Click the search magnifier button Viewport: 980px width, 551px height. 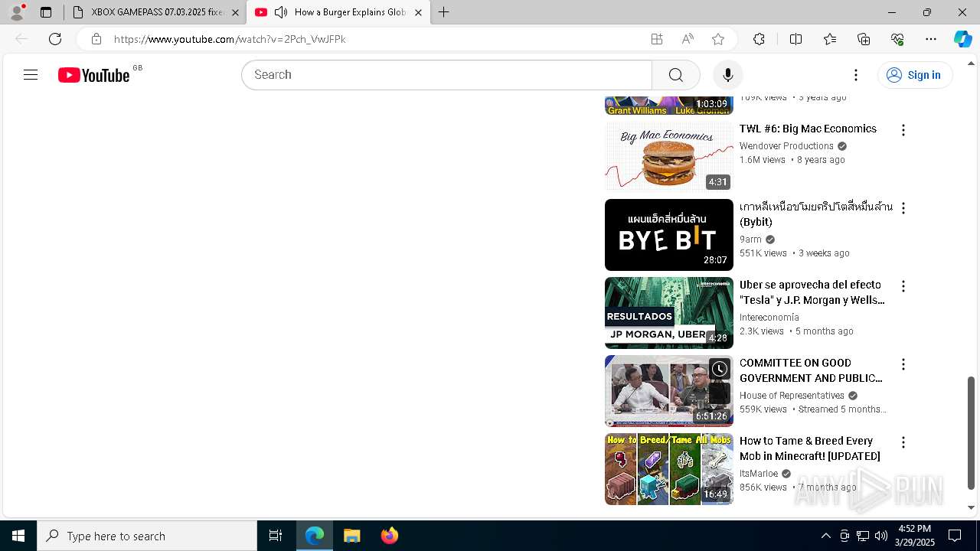[x=675, y=75]
